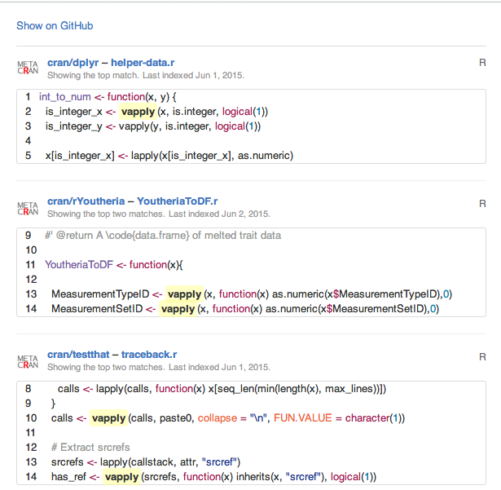This screenshot has width=501, height=490.
Task: Open the YoutheriaToDF.r file link
Action: tap(178, 201)
